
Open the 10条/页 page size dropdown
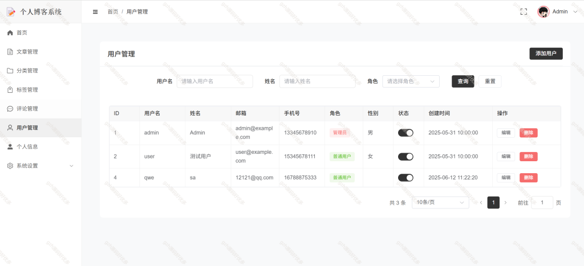click(x=440, y=202)
